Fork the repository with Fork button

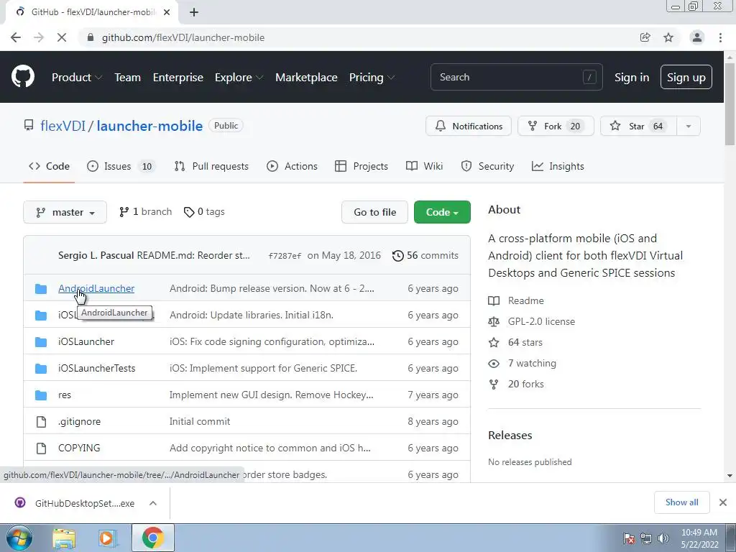pyautogui.click(x=556, y=126)
